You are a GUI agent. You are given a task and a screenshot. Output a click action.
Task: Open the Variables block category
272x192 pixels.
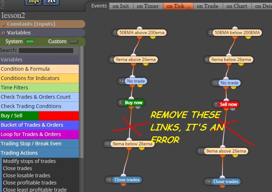(39, 60)
